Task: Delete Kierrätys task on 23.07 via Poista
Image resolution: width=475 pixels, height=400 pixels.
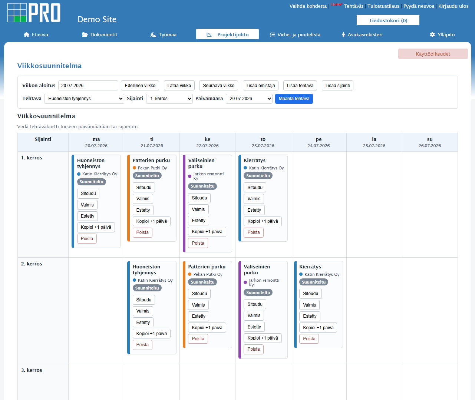Action: pos(254,232)
